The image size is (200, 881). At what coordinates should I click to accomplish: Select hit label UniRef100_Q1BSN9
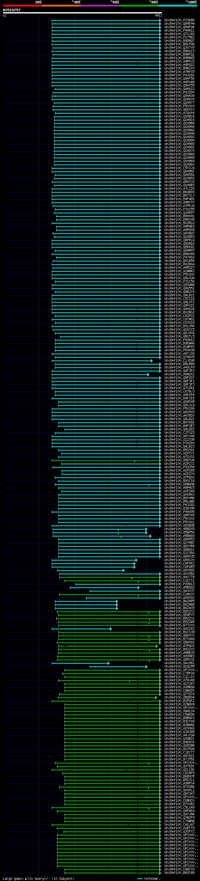pyautogui.click(x=179, y=745)
